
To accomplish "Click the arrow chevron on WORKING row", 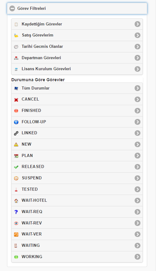I will point(137,257).
